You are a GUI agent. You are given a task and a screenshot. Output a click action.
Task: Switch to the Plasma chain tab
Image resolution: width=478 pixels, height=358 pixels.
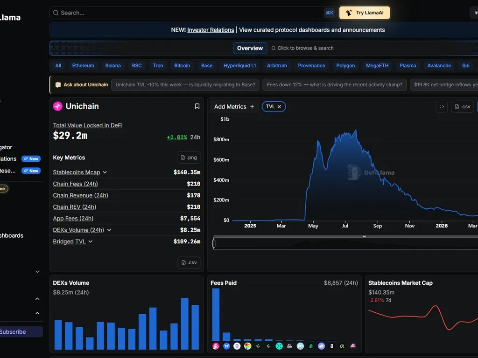pos(408,65)
